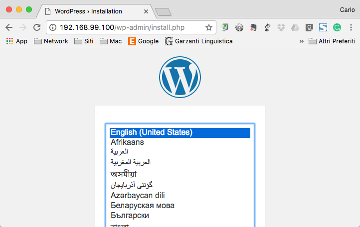The image size is (360, 227).
Task: Open the Chrome three-dot menu
Action: [351, 27]
